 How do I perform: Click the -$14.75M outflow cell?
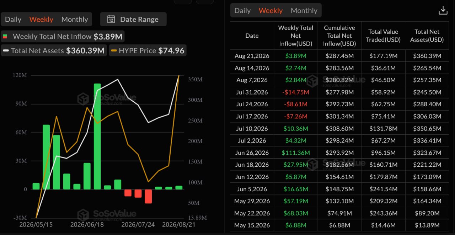[x=296, y=92]
